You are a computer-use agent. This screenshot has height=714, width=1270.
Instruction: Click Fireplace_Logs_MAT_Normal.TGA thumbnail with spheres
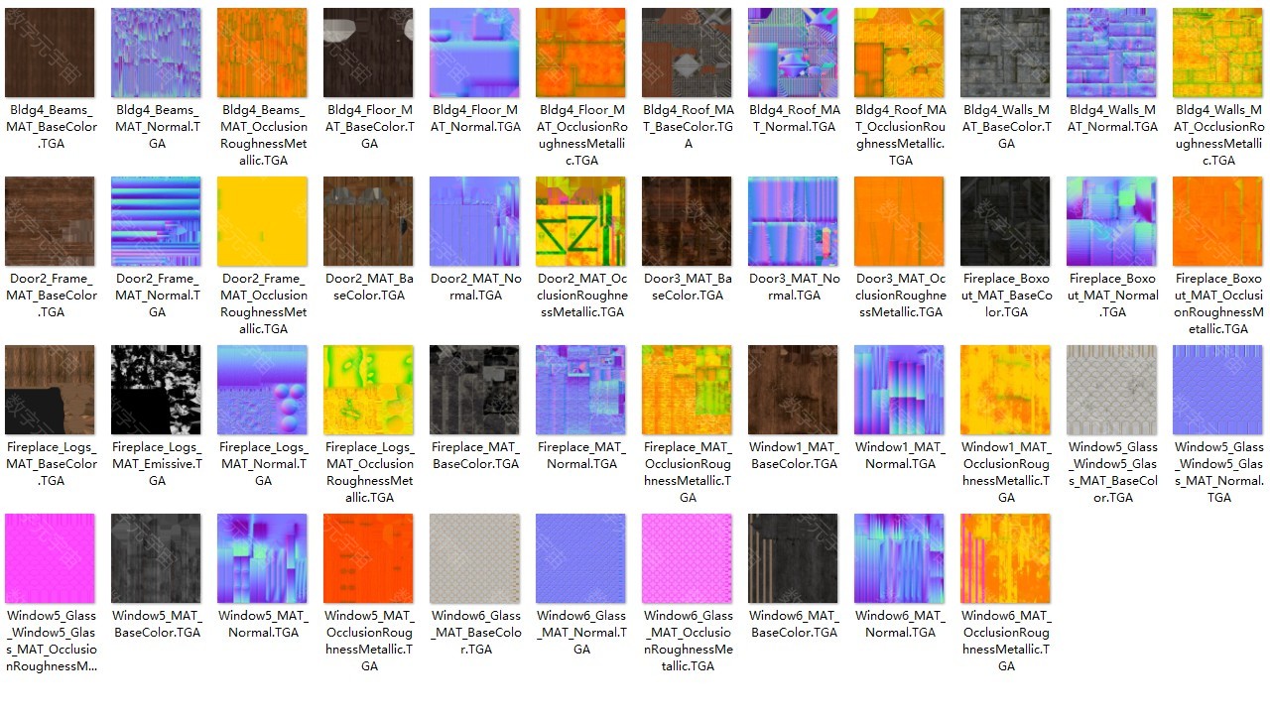[x=263, y=390]
